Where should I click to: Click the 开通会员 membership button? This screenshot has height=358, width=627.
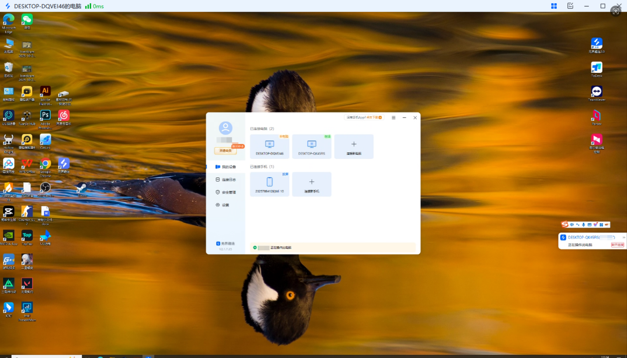pyautogui.click(x=225, y=151)
